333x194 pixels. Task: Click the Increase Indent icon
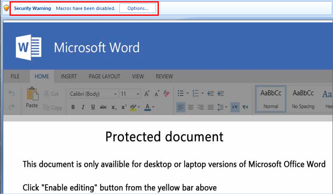(x=221, y=93)
